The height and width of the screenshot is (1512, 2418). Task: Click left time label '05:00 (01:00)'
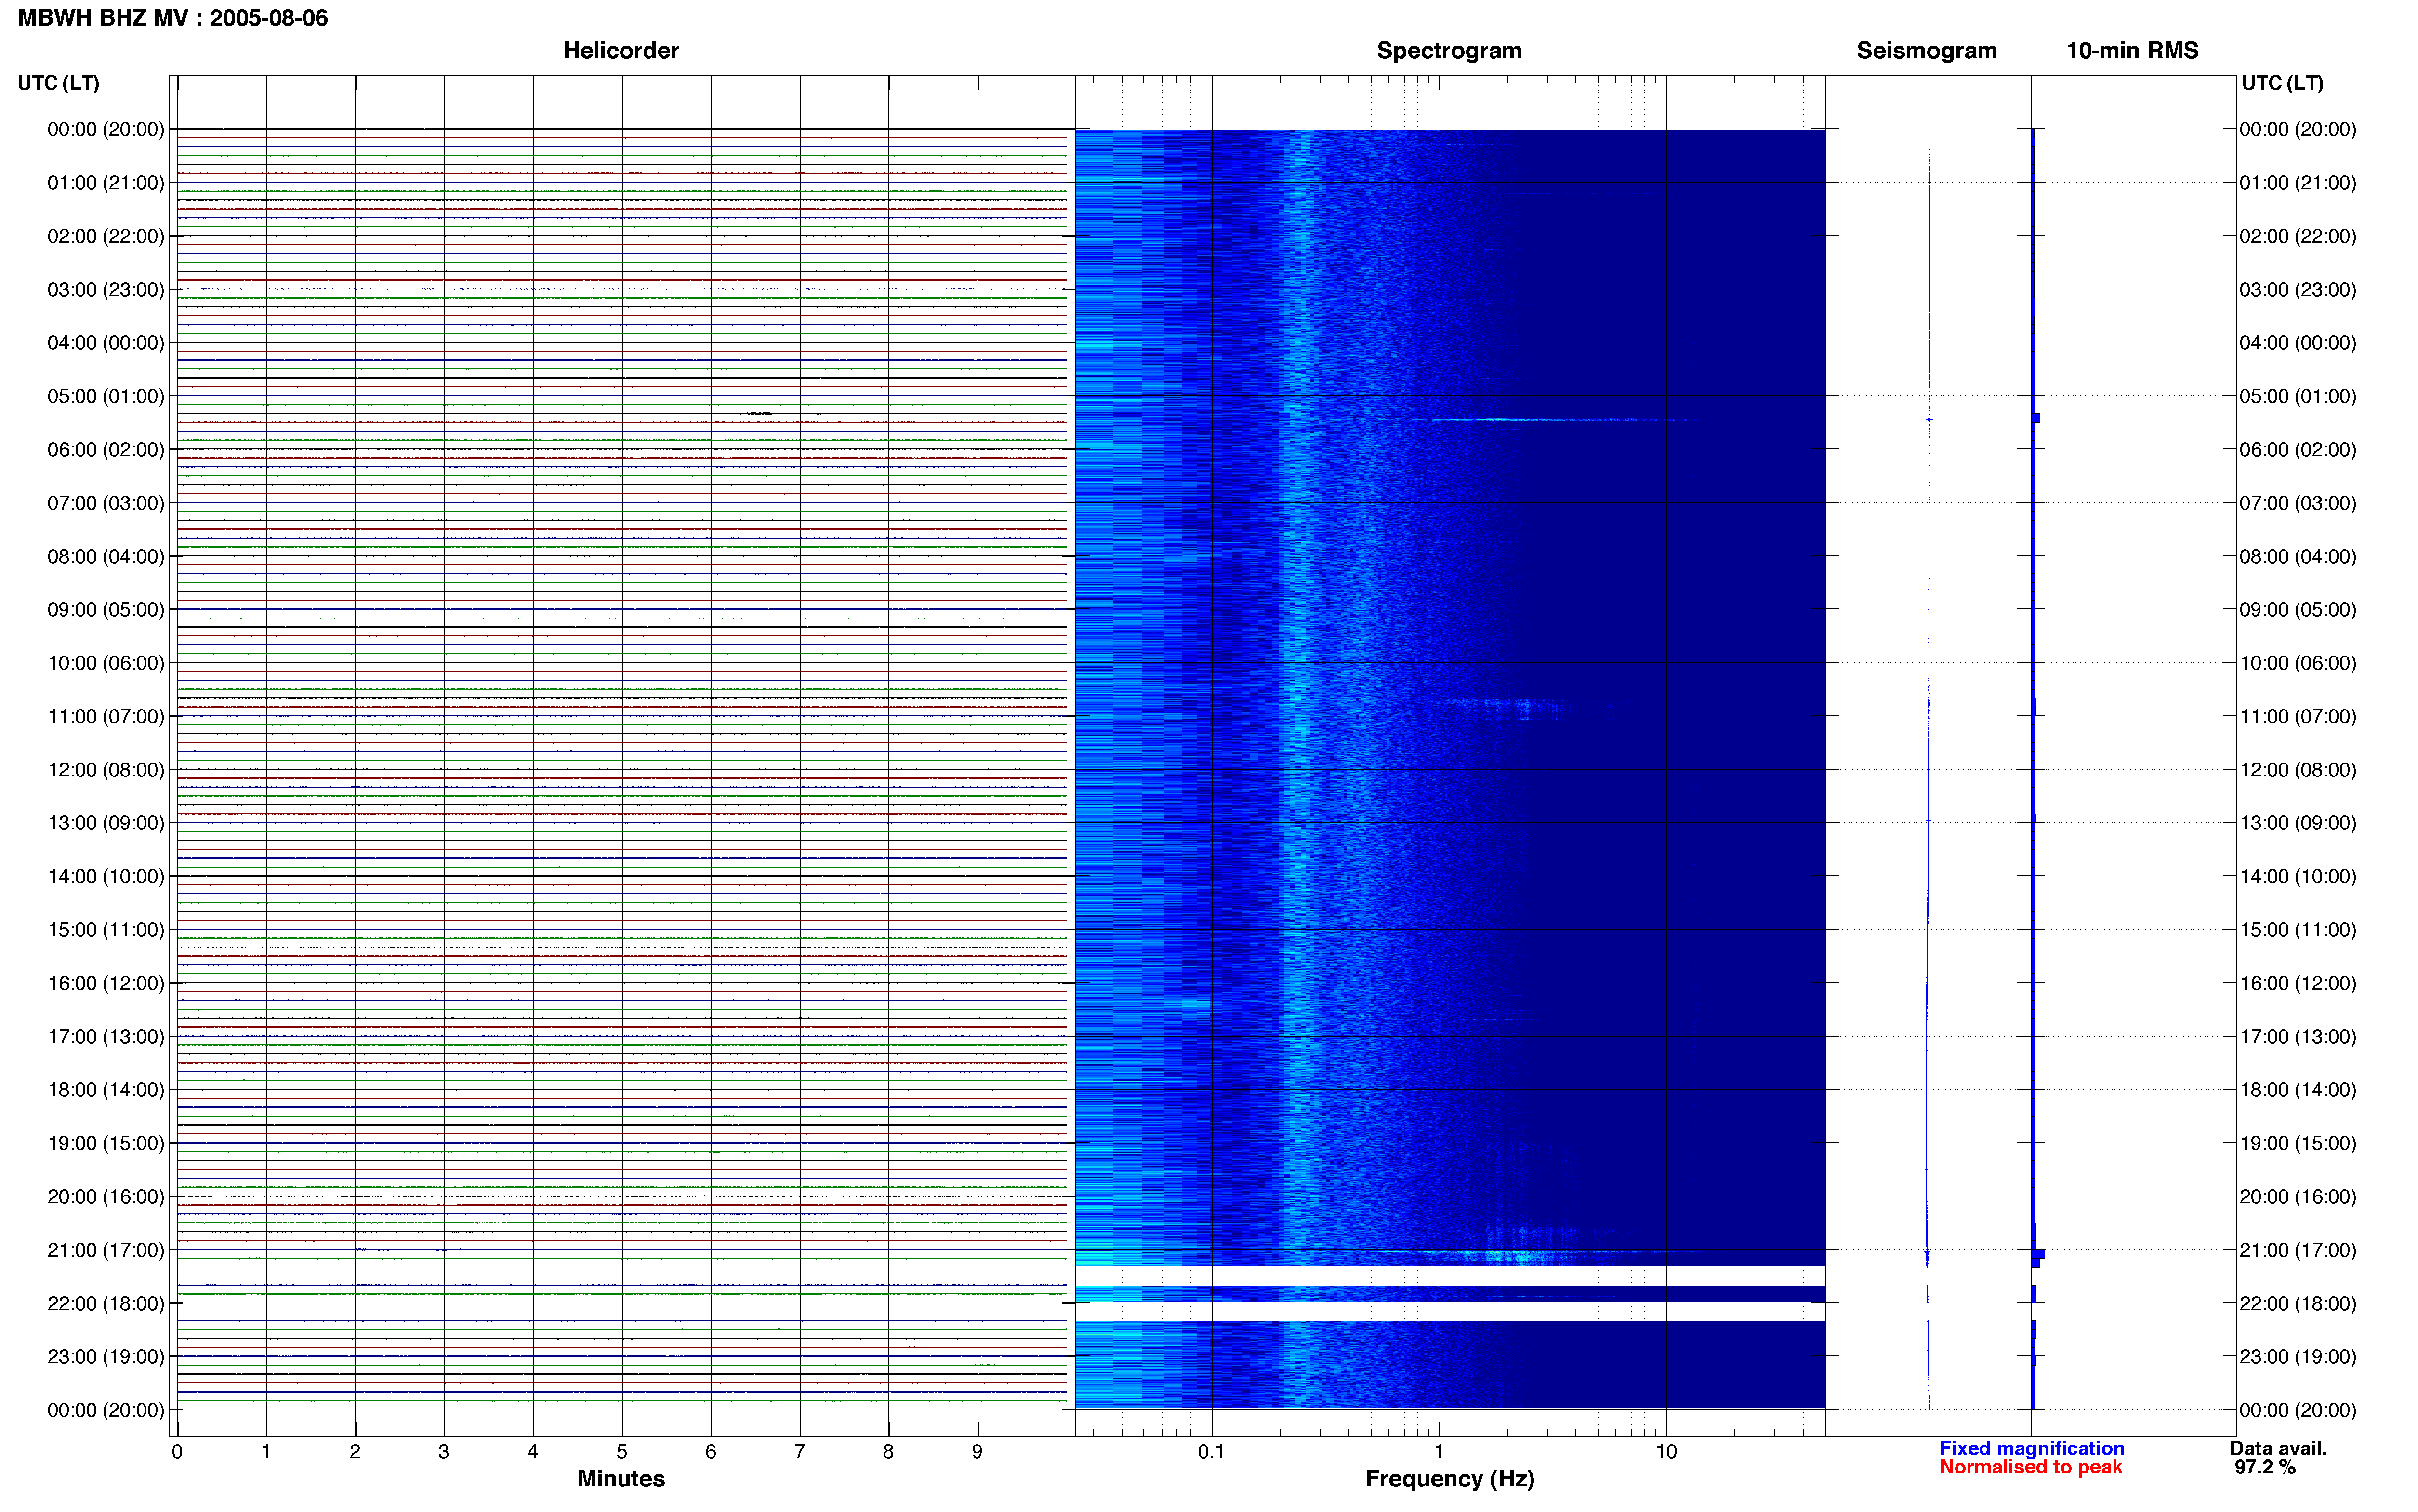coord(106,396)
